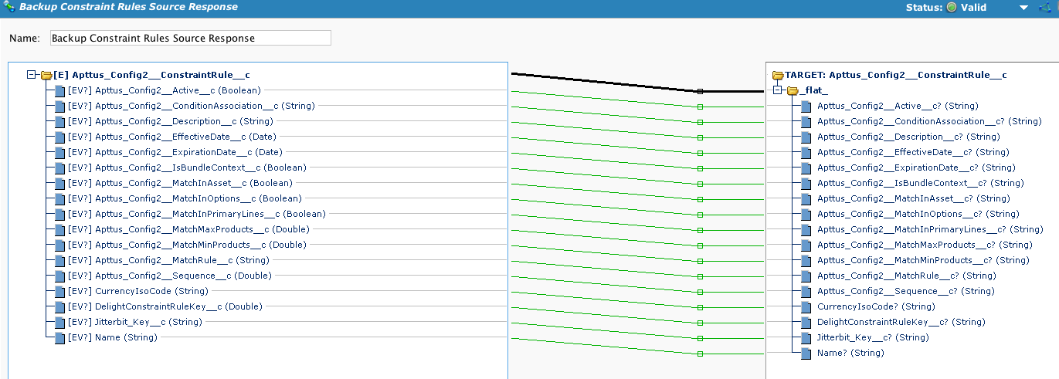Click the mapping handle for the Name field line

[x=700, y=354]
